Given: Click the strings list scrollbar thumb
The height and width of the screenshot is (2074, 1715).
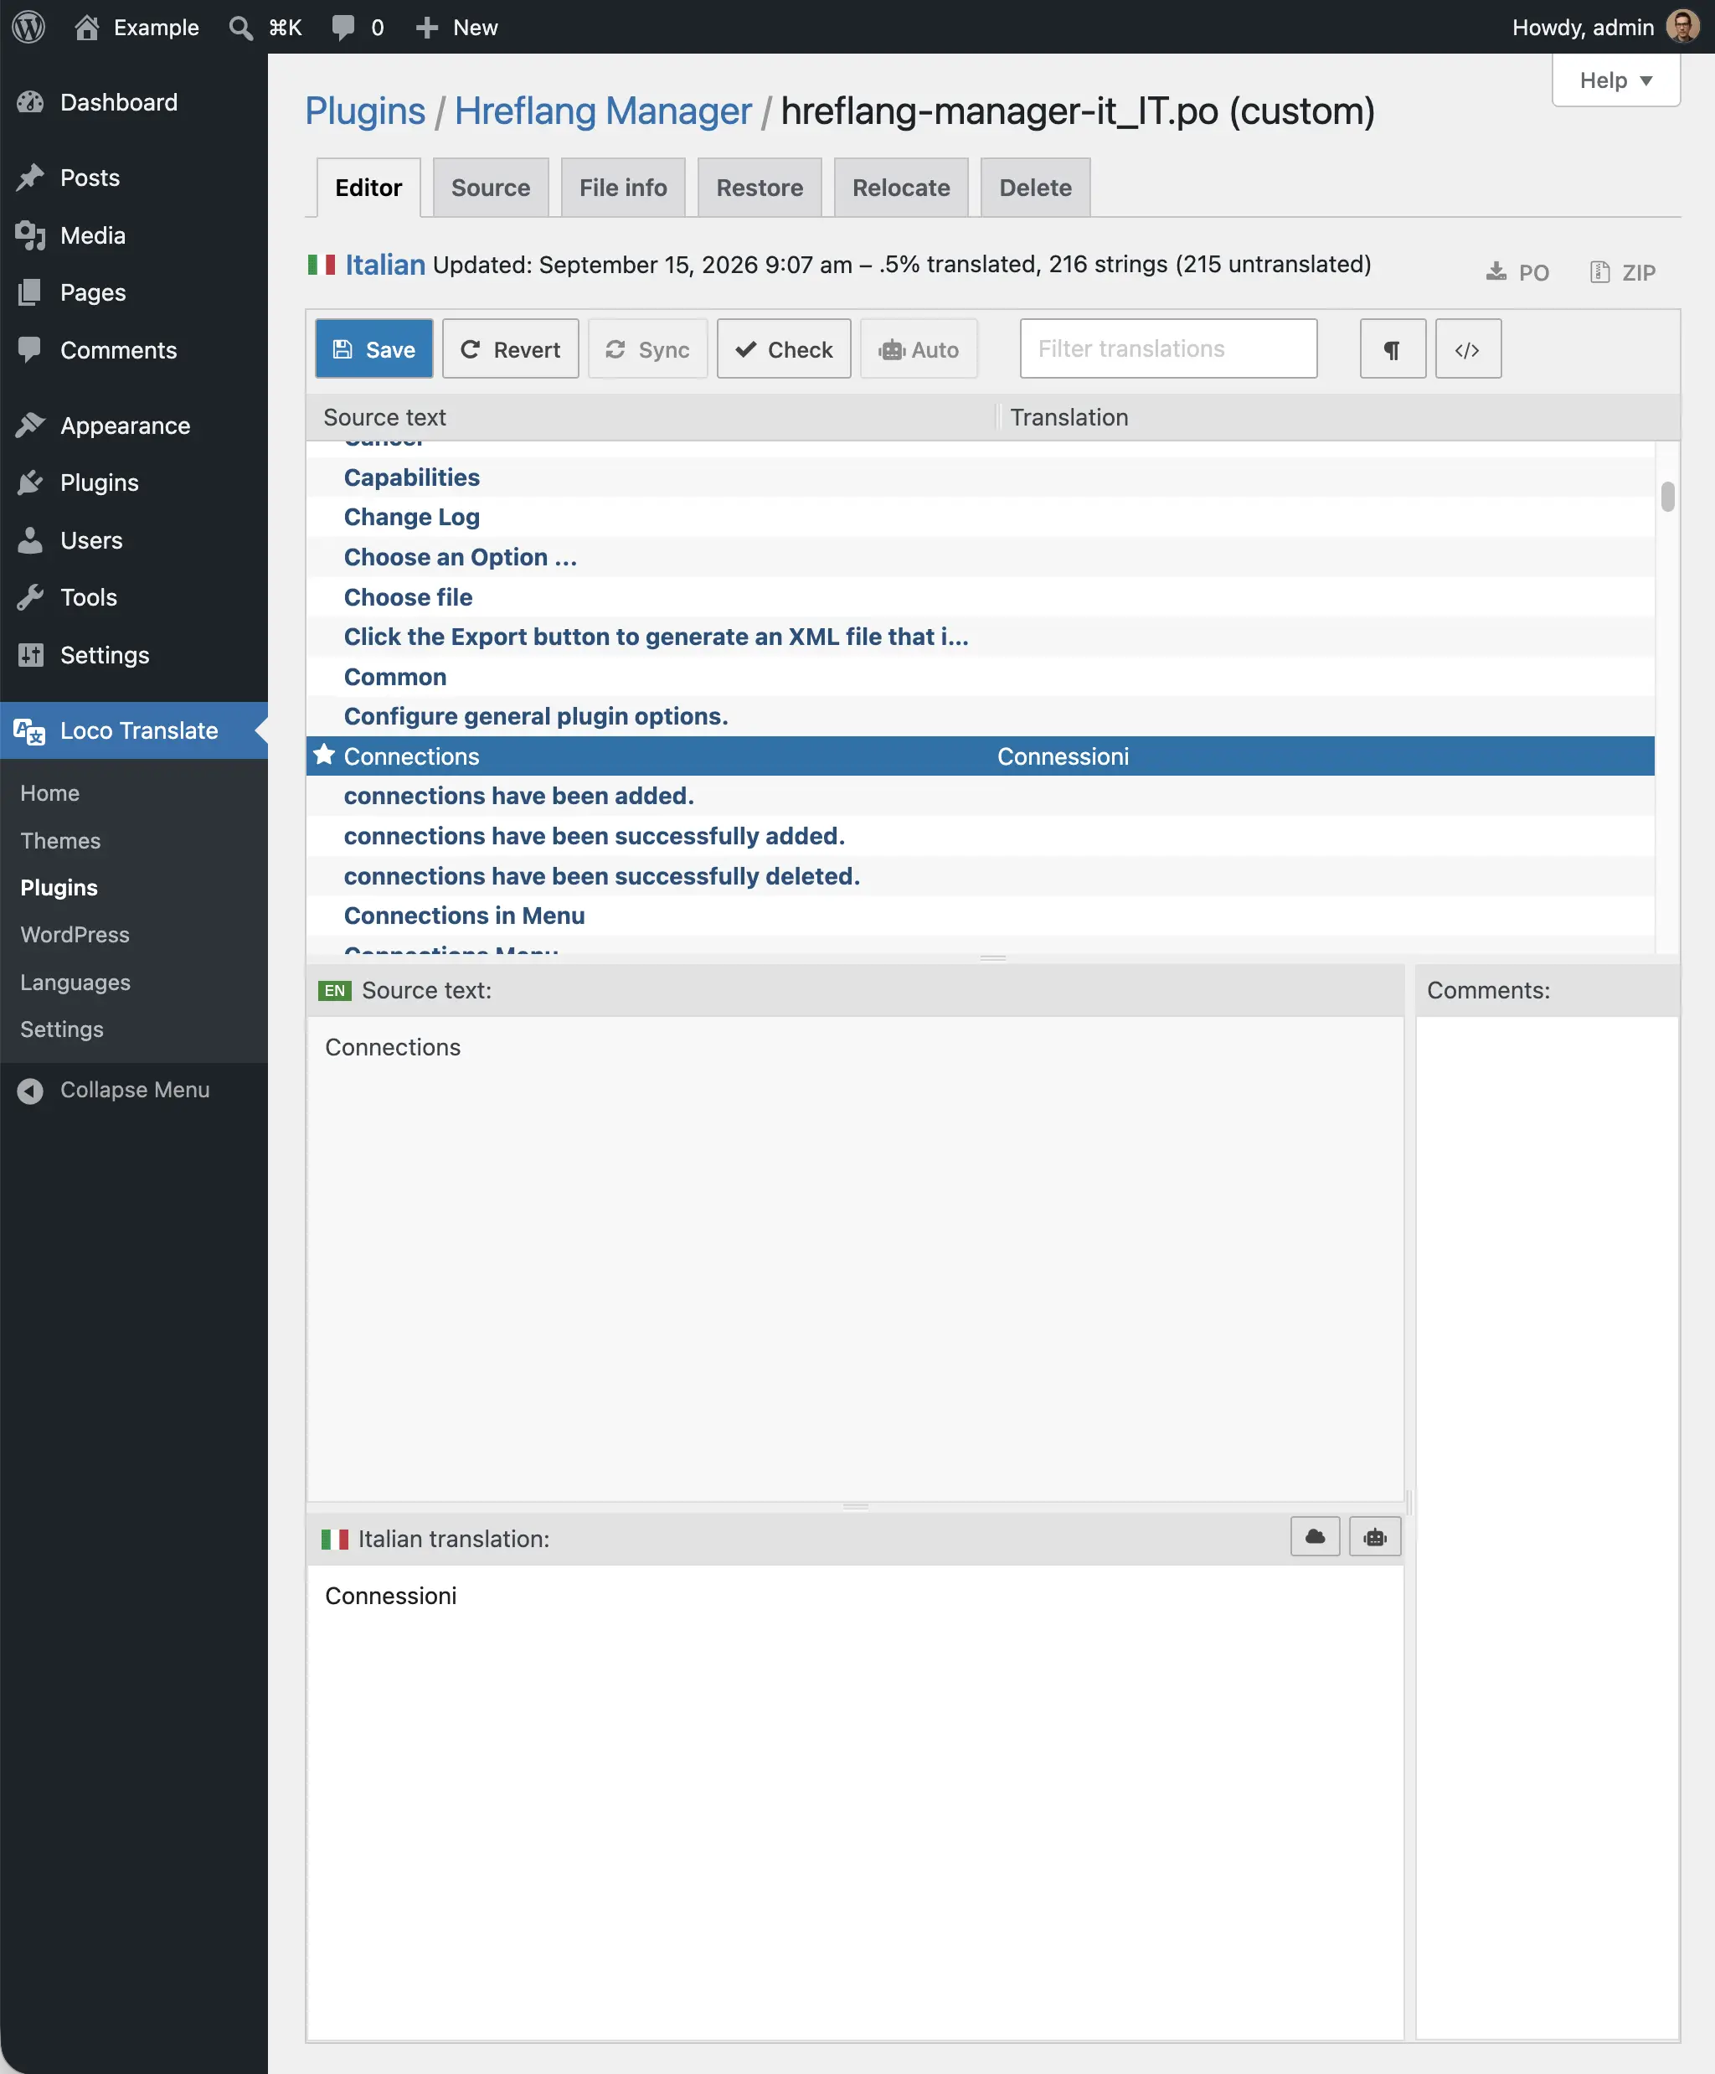Looking at the screenshot, I should 1667,496.
